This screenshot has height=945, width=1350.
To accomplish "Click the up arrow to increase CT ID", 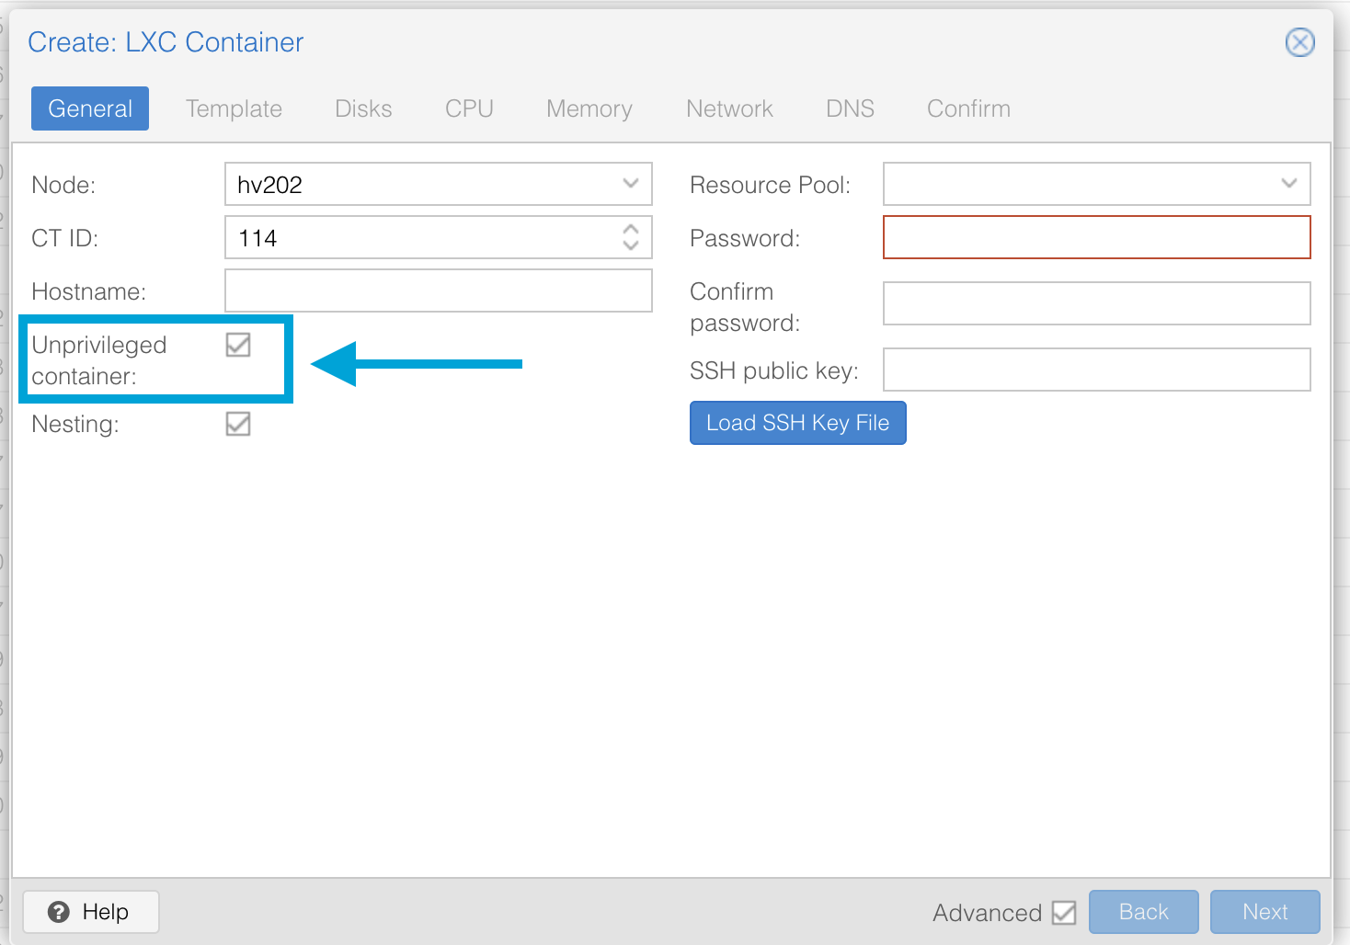I will [x=631, y=230].
